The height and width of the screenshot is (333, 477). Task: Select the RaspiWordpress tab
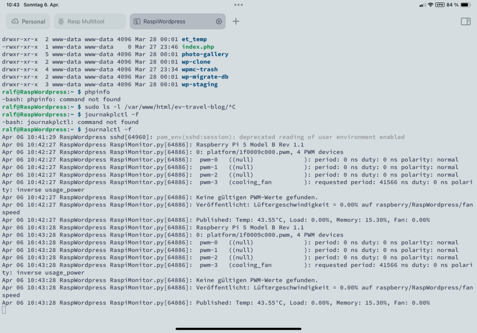[177, 21]
